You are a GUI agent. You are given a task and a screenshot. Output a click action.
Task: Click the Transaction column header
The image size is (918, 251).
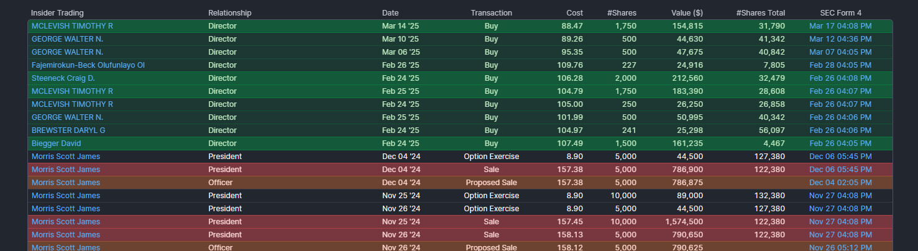(x=491, y=13)
